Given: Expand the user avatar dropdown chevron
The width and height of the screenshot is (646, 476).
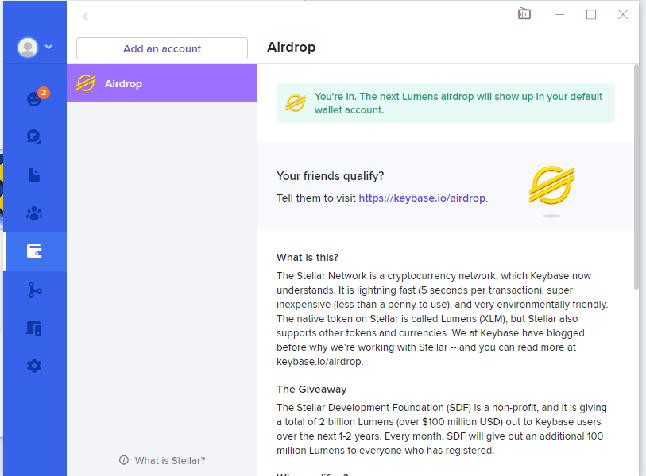Looking at the screenshot, I should 49,48.
